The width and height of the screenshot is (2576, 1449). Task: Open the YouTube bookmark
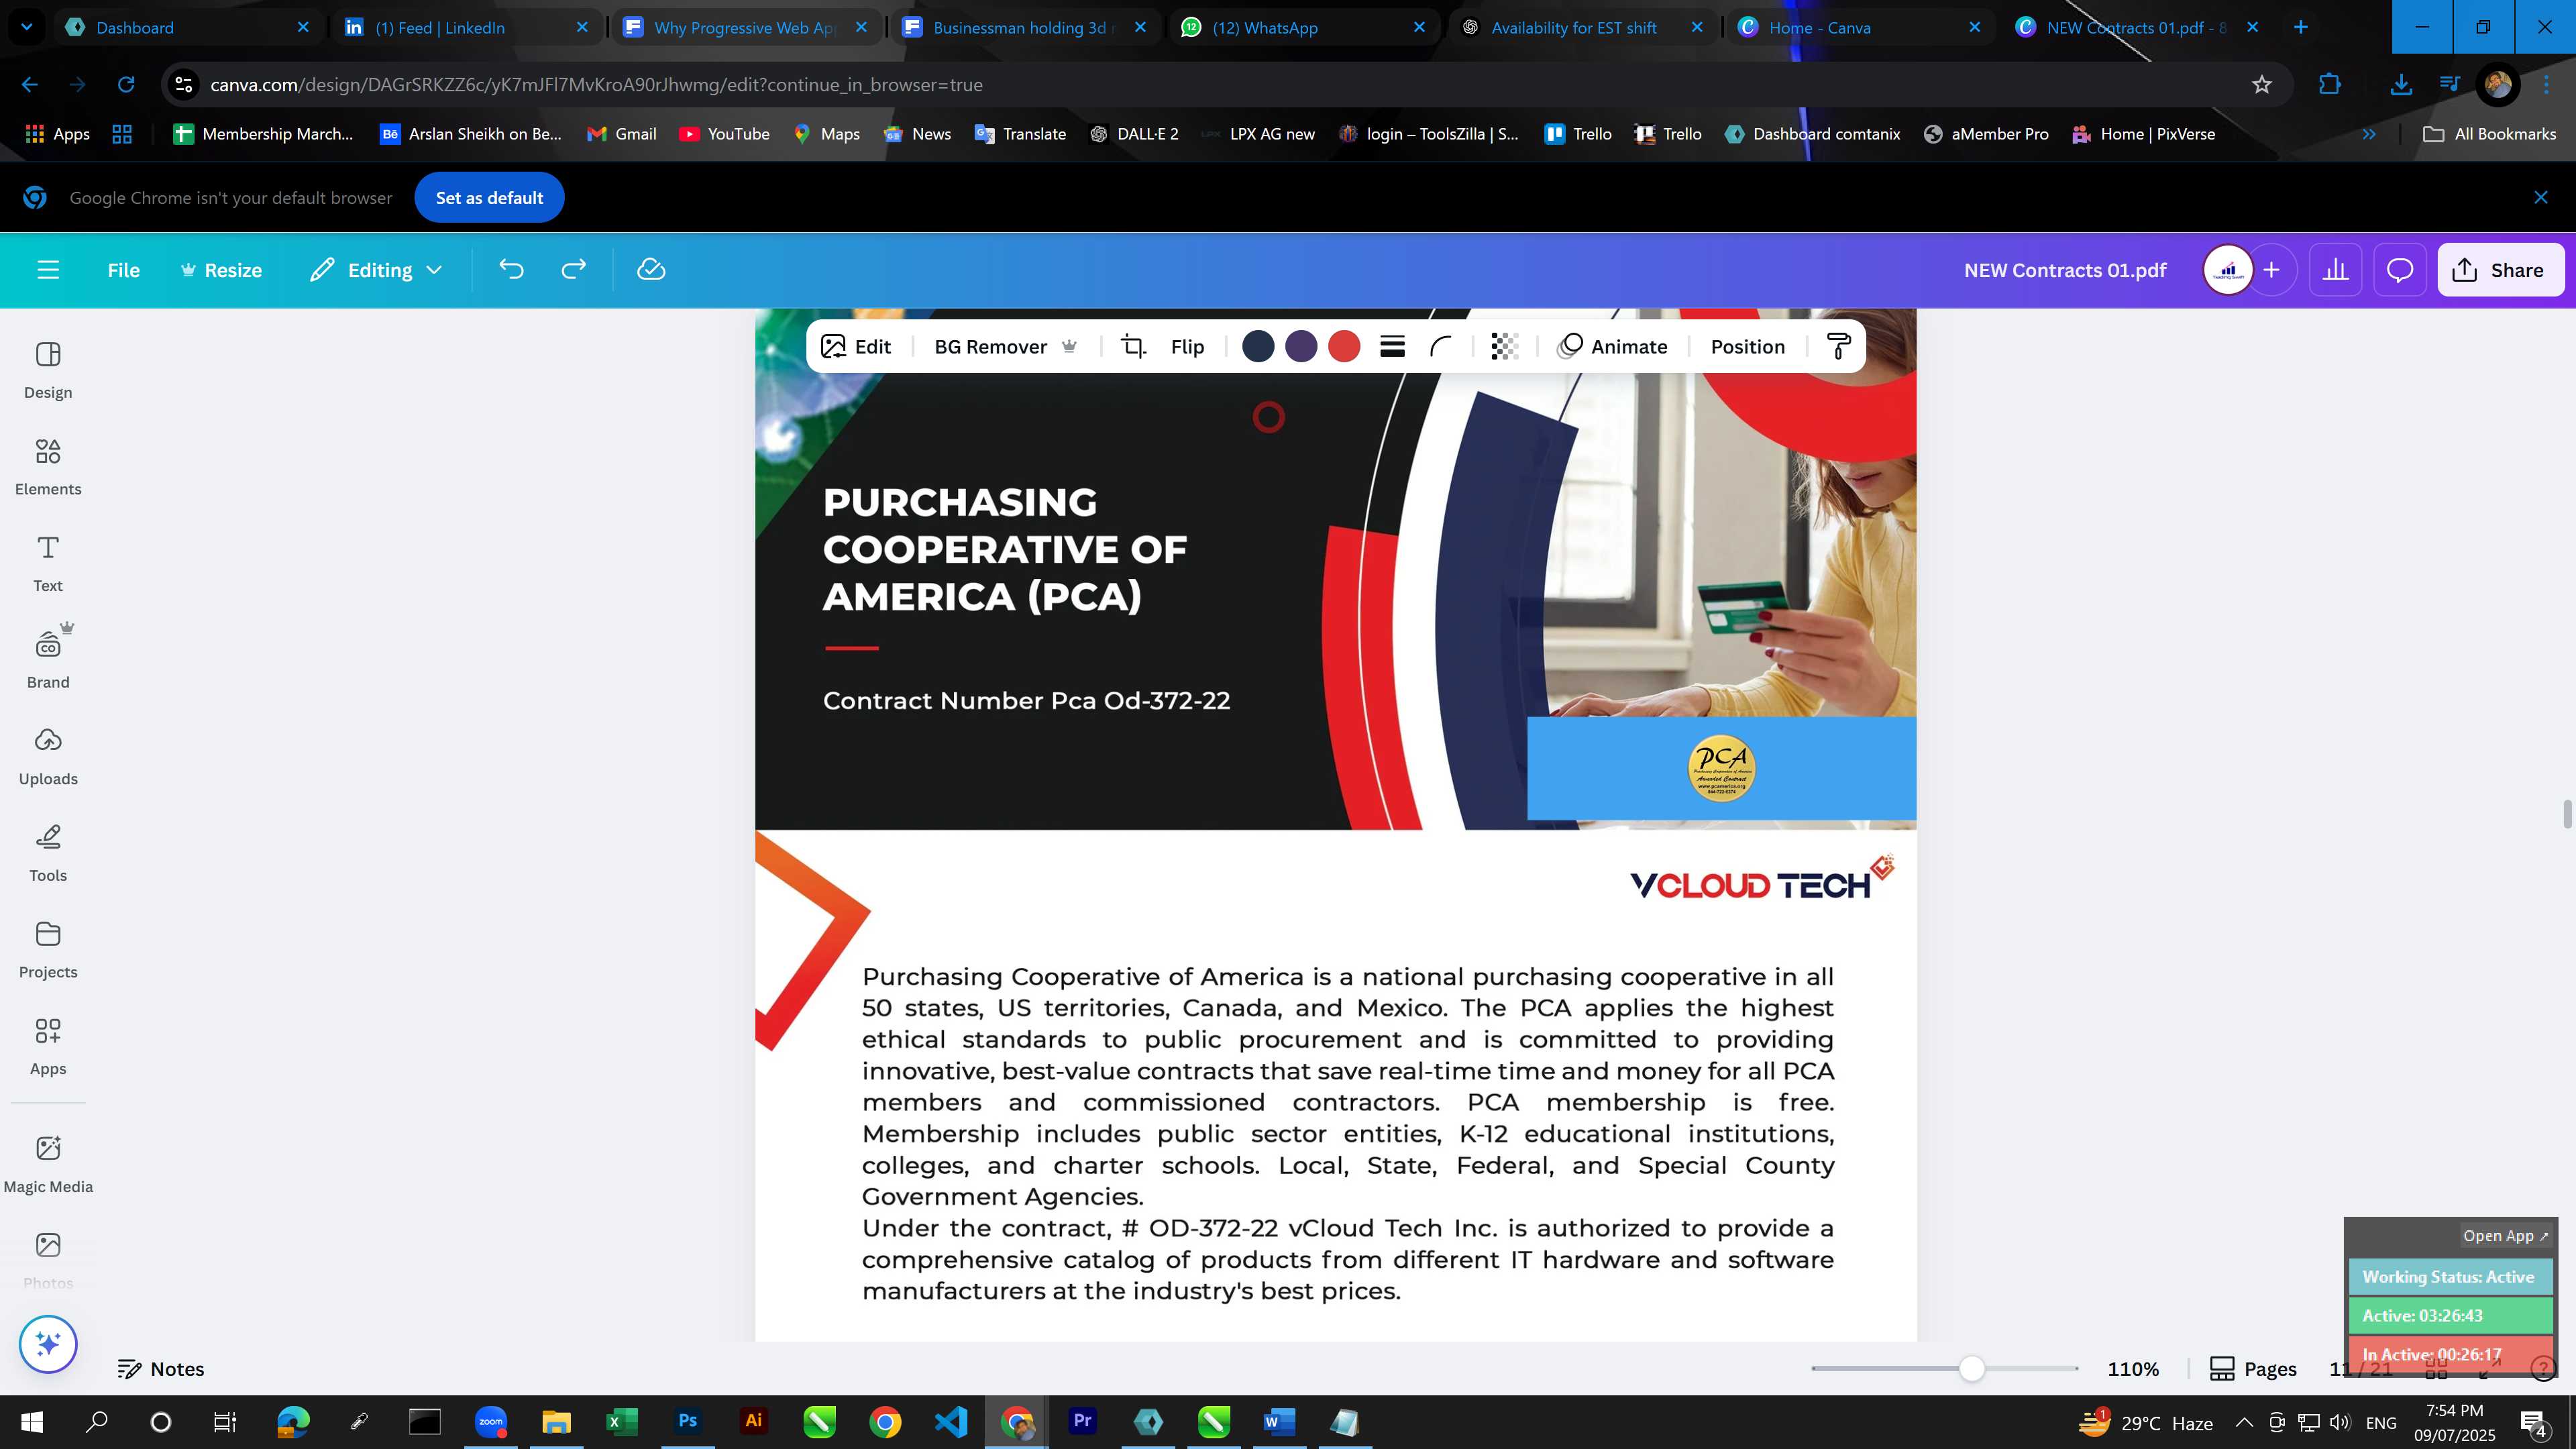coord(724,134)
